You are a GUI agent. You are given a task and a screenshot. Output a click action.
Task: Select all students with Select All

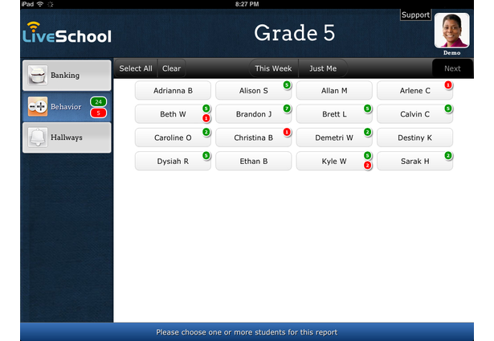(x=136, y=68)
